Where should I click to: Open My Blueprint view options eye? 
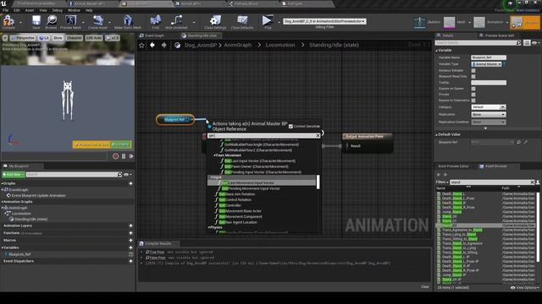pyautogui.click(x=127, y=175)
